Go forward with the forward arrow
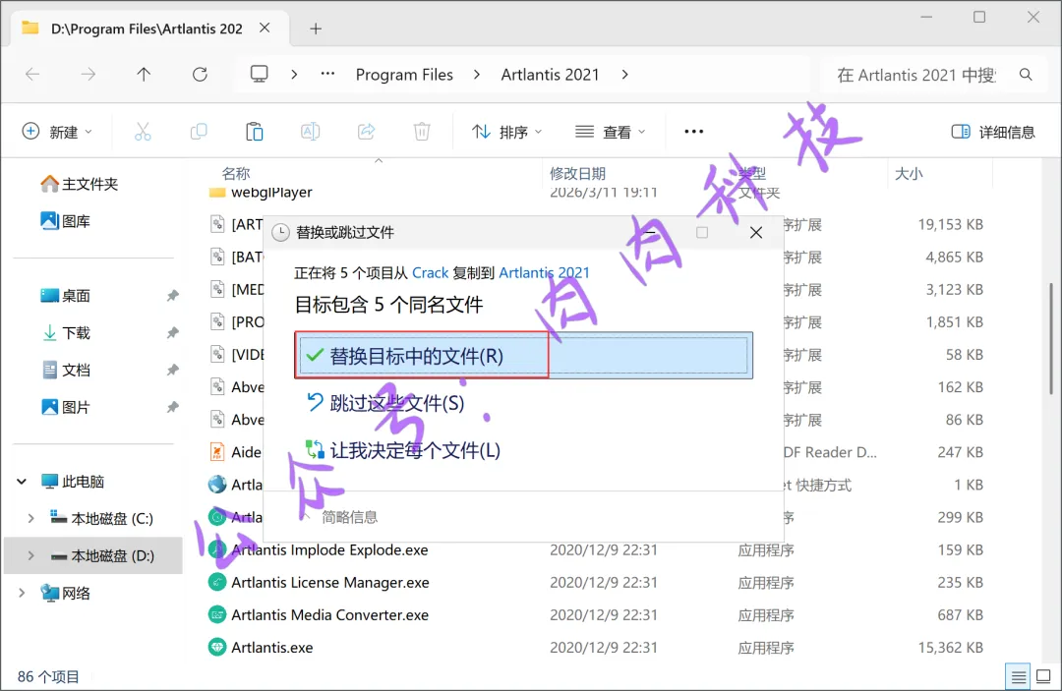Image resolution: width=1062 pixels, height=691 pixels. click(x=88, y=75)
